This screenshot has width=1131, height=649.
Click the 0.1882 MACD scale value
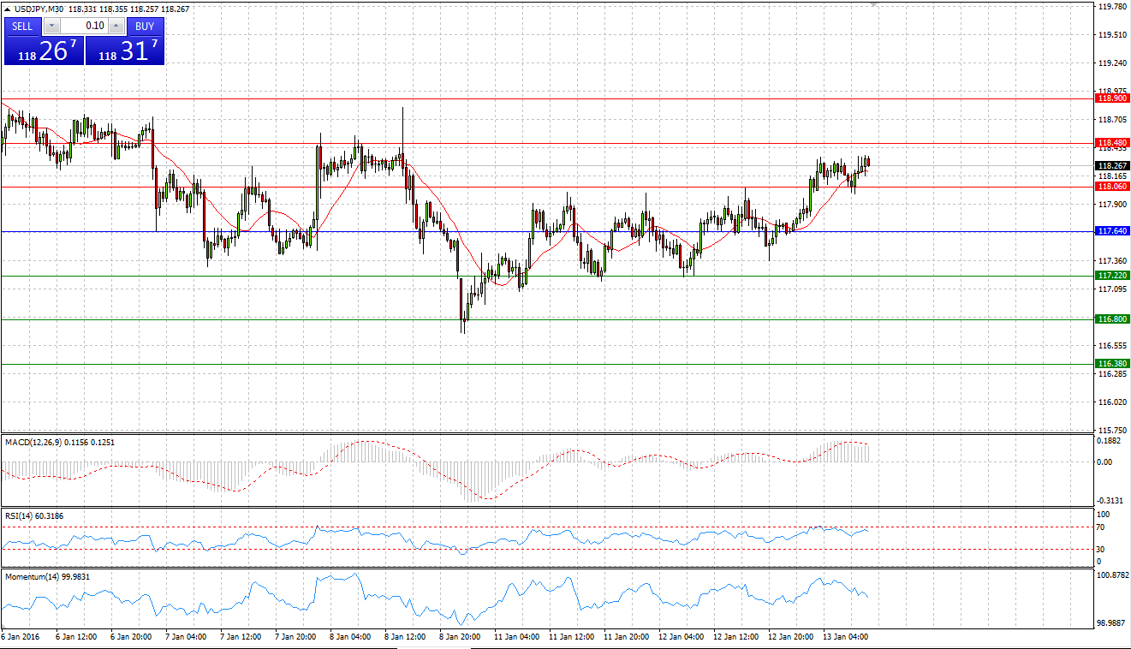point(1109,442)
